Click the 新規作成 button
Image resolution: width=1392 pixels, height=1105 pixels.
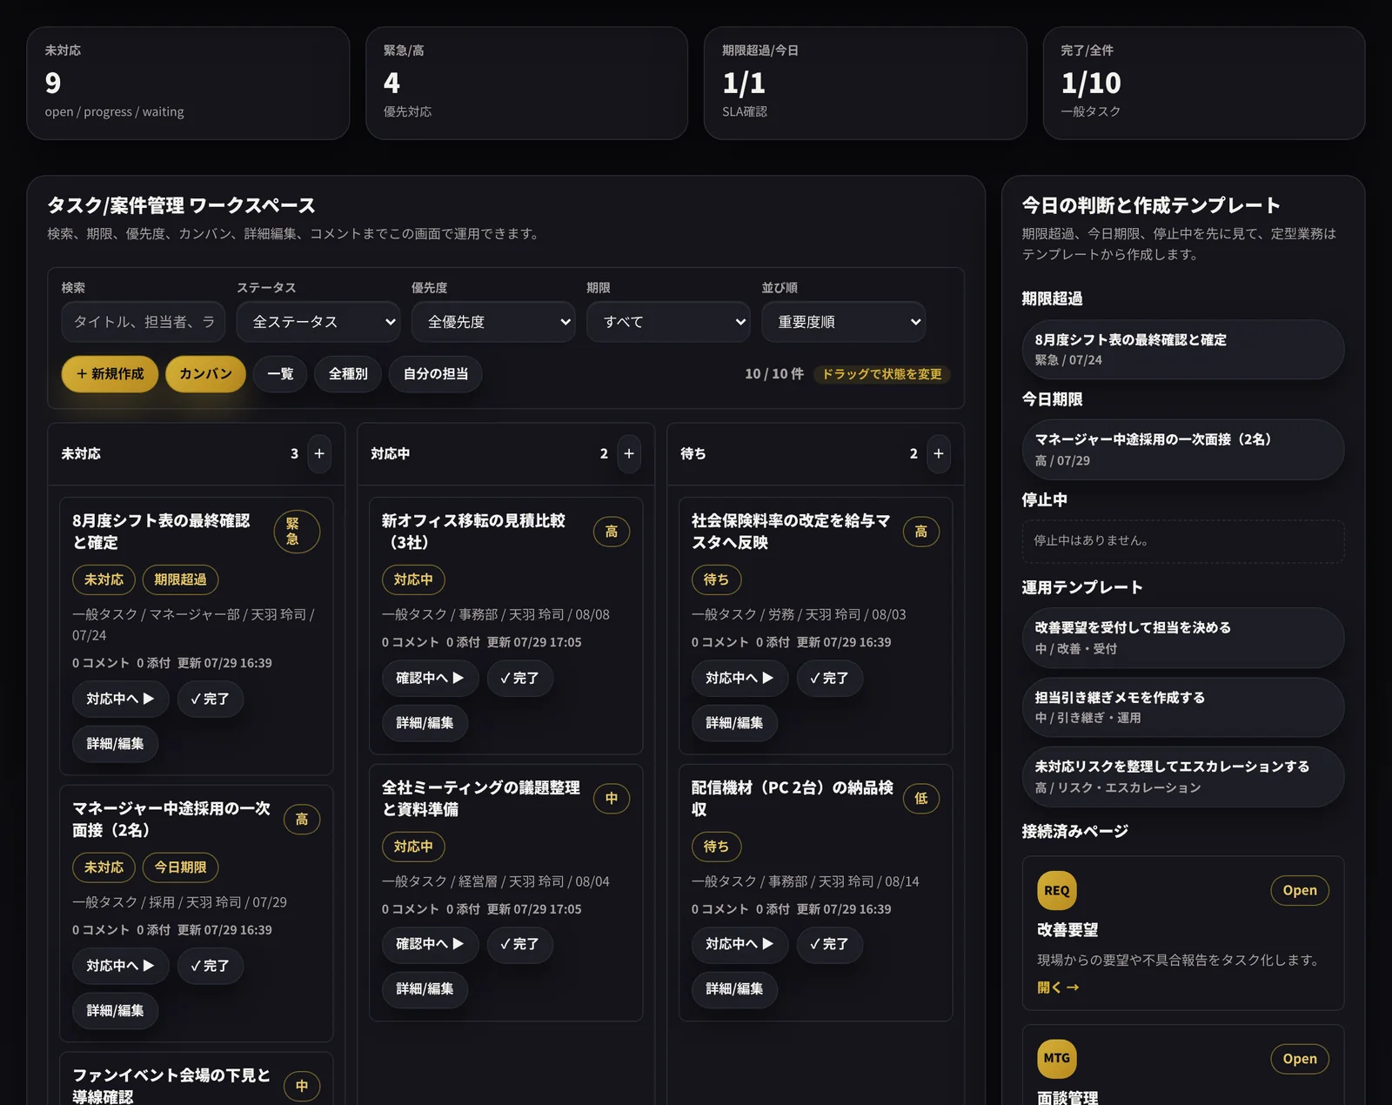pos(110,374)
